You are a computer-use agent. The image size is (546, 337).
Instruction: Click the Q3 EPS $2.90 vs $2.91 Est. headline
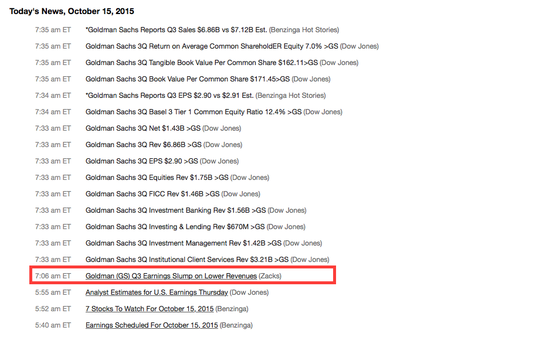click(169, 96)
